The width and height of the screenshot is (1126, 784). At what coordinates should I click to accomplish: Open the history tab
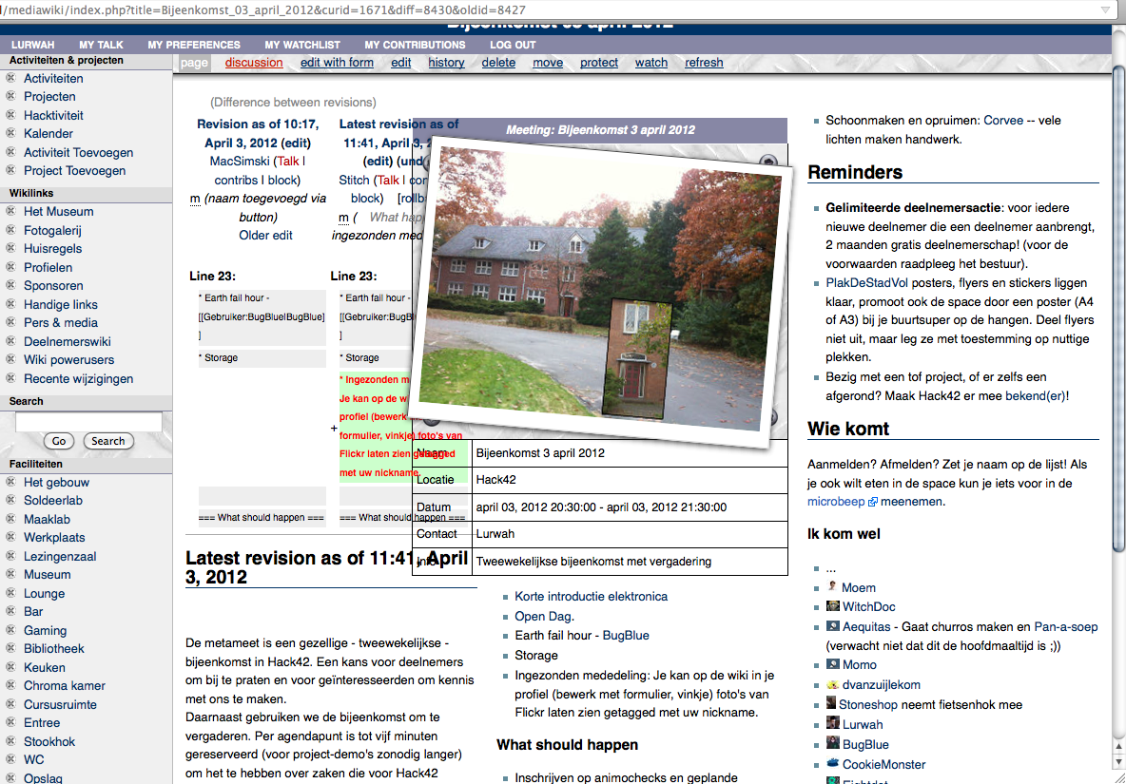click(x=446, y=63)
